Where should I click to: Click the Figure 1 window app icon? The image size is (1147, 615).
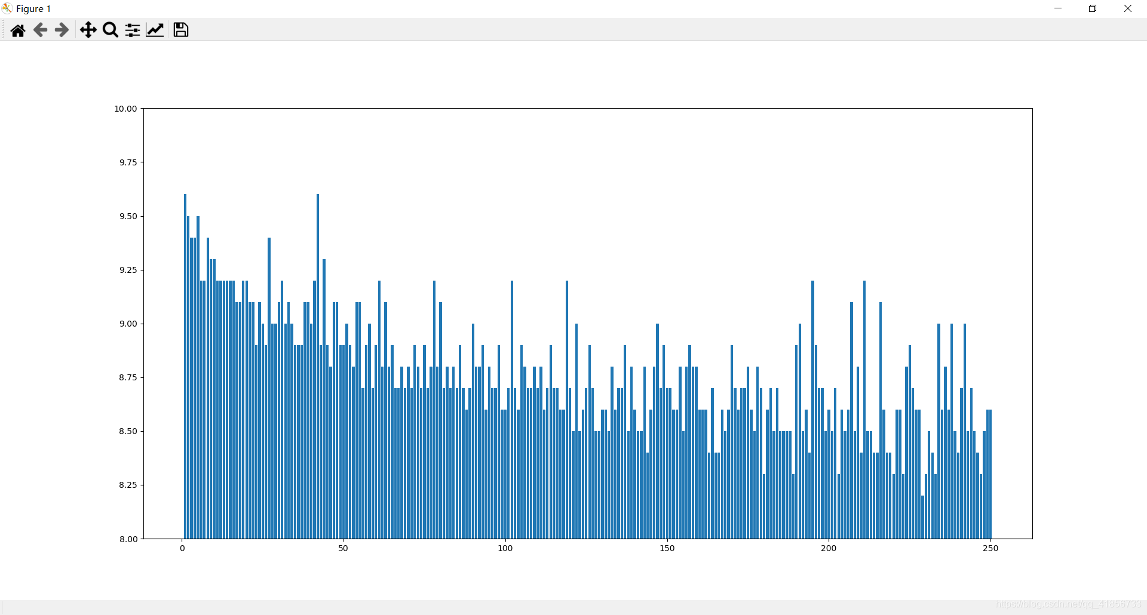[x=7, y=8]
